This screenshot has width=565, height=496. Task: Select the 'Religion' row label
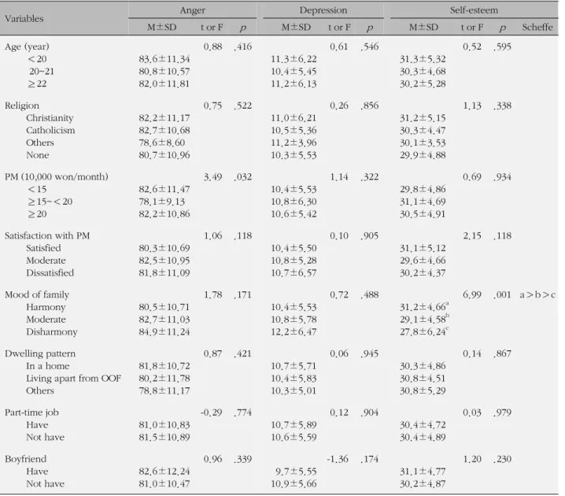pyautogui.click(x=22, y=105)
